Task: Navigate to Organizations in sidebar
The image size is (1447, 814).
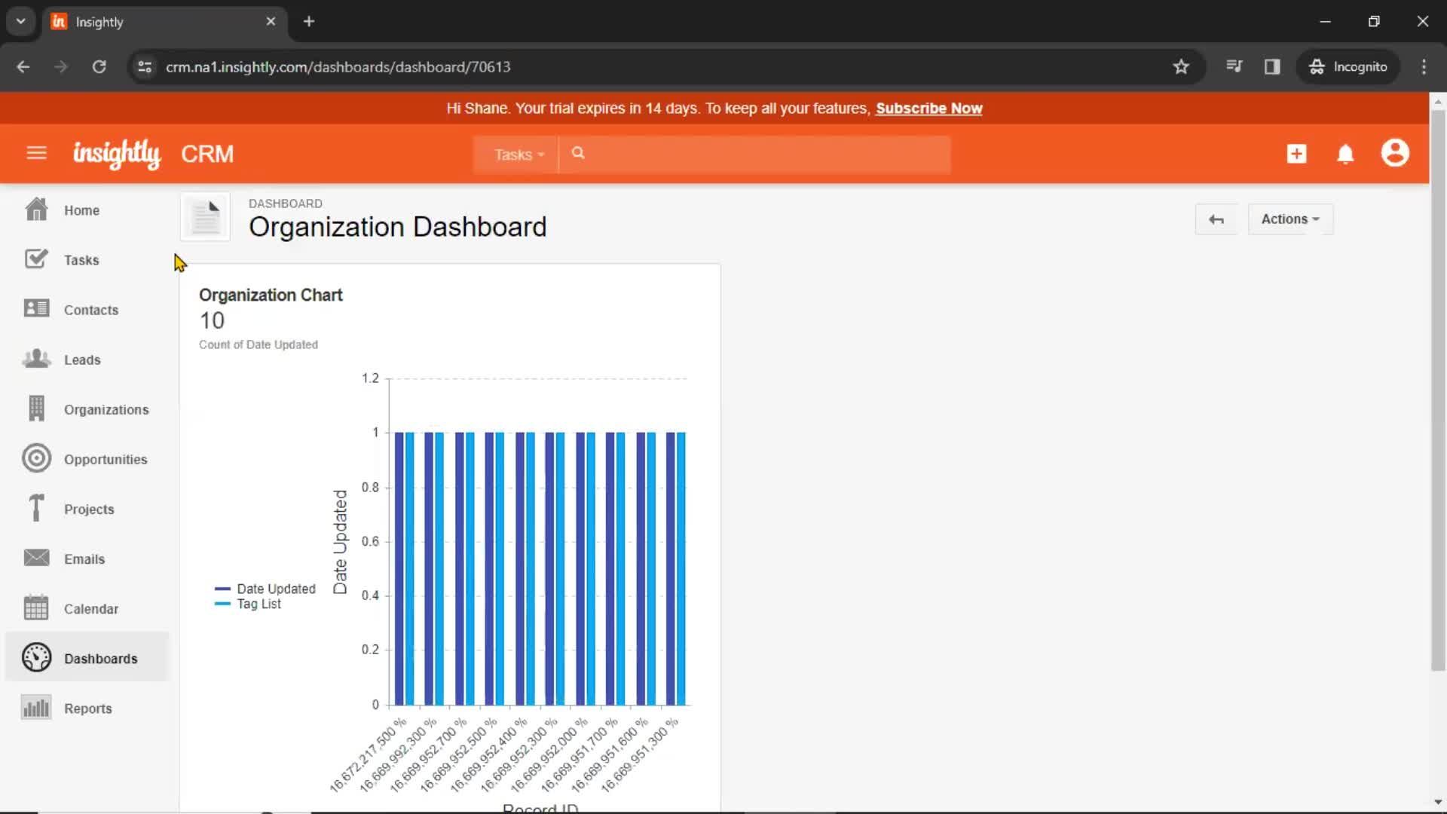Action: (x=106, y=409)
